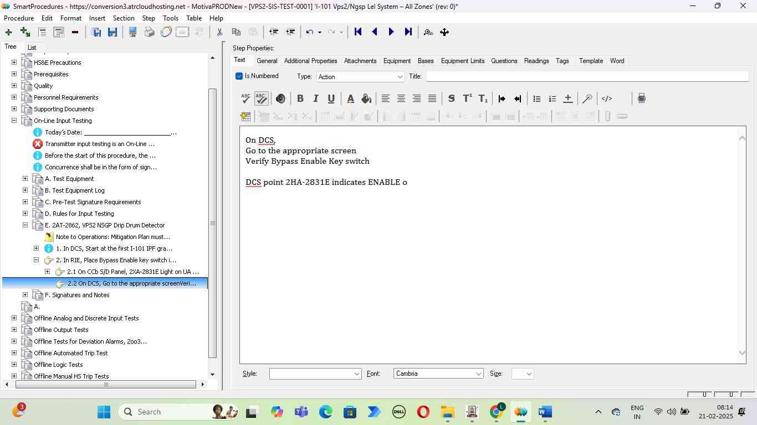The width and height of the screenshot is (757, 425).
Task: Insert a bulleted list
Action: point(536,99)
